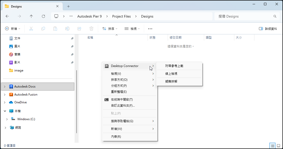Unpin 圖片 from quick access
The height and width of the screenshot is (149, 283).
[x=72, y=46]
